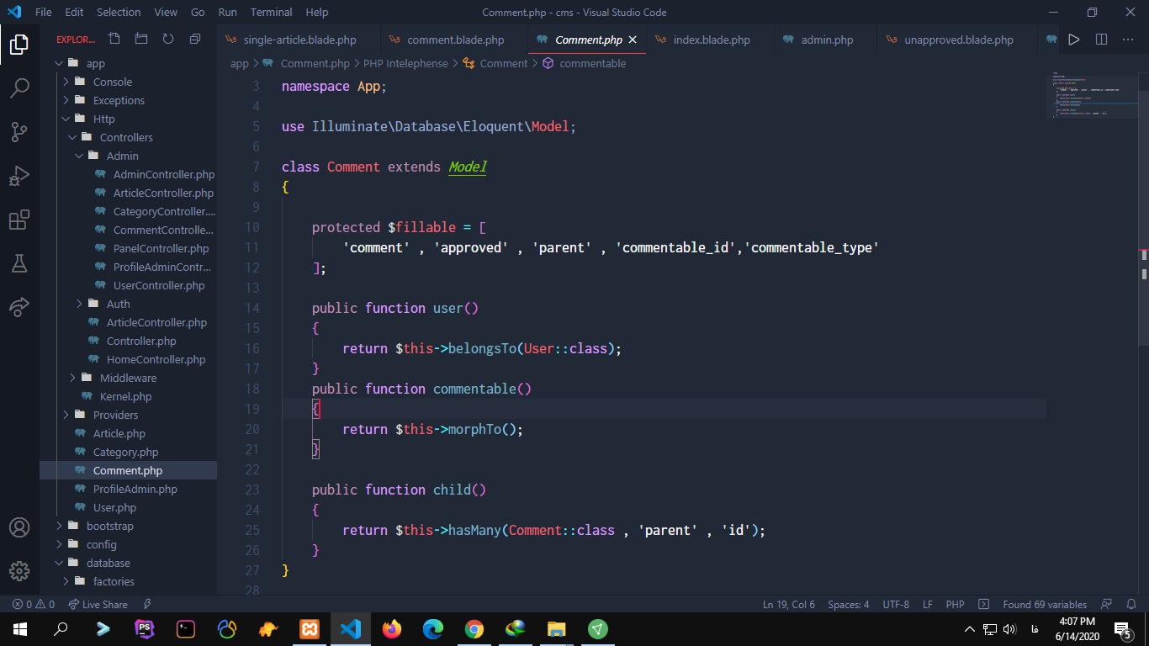1149x646 pixels.
Task: Switch to index.blade.php tab
Action: tap(711, 40)
